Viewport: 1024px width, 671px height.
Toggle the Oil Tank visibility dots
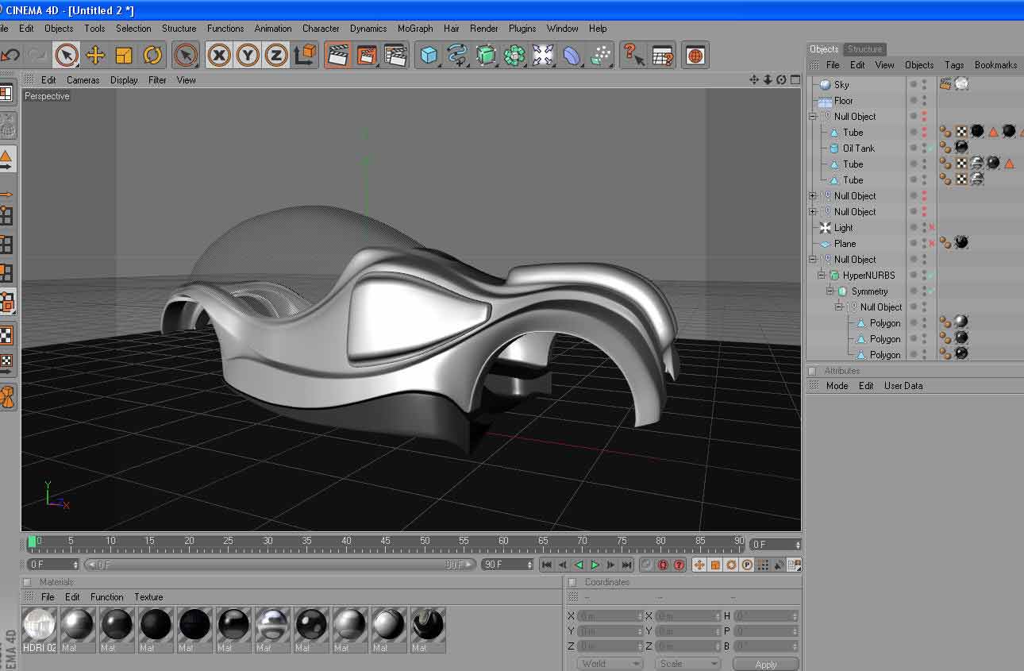coord(924,148)
